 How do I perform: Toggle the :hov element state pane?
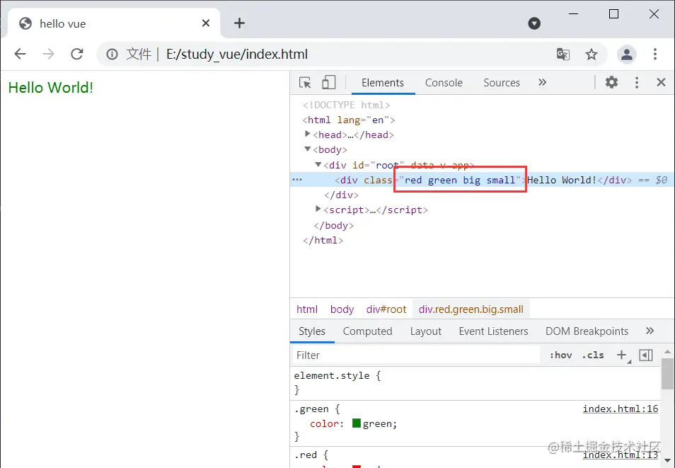pos(560,355)
